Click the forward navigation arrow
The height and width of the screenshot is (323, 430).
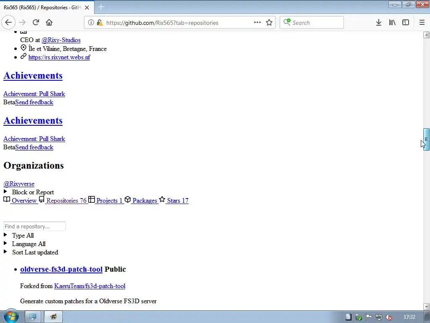(x=23, y=23)
